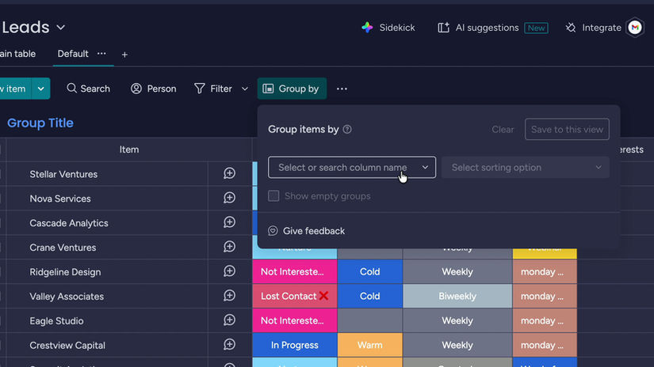Screen dimensions: 654x367
Task: Click the New badge next to AI suggestions
Action: [x=536, y=28]
